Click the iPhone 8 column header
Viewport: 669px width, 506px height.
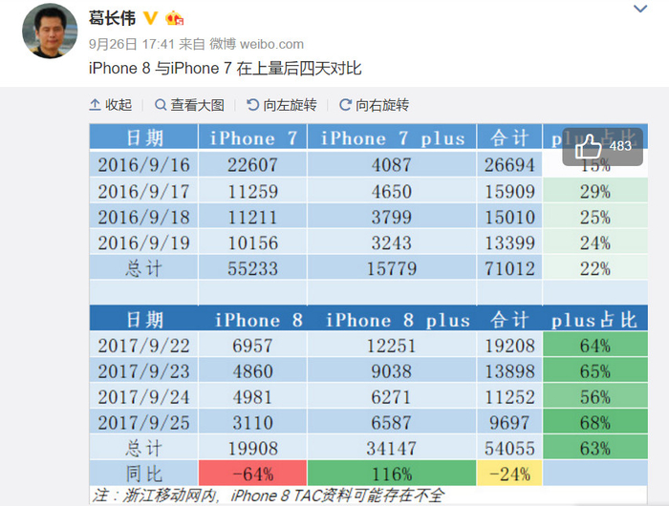pos(252,319)
